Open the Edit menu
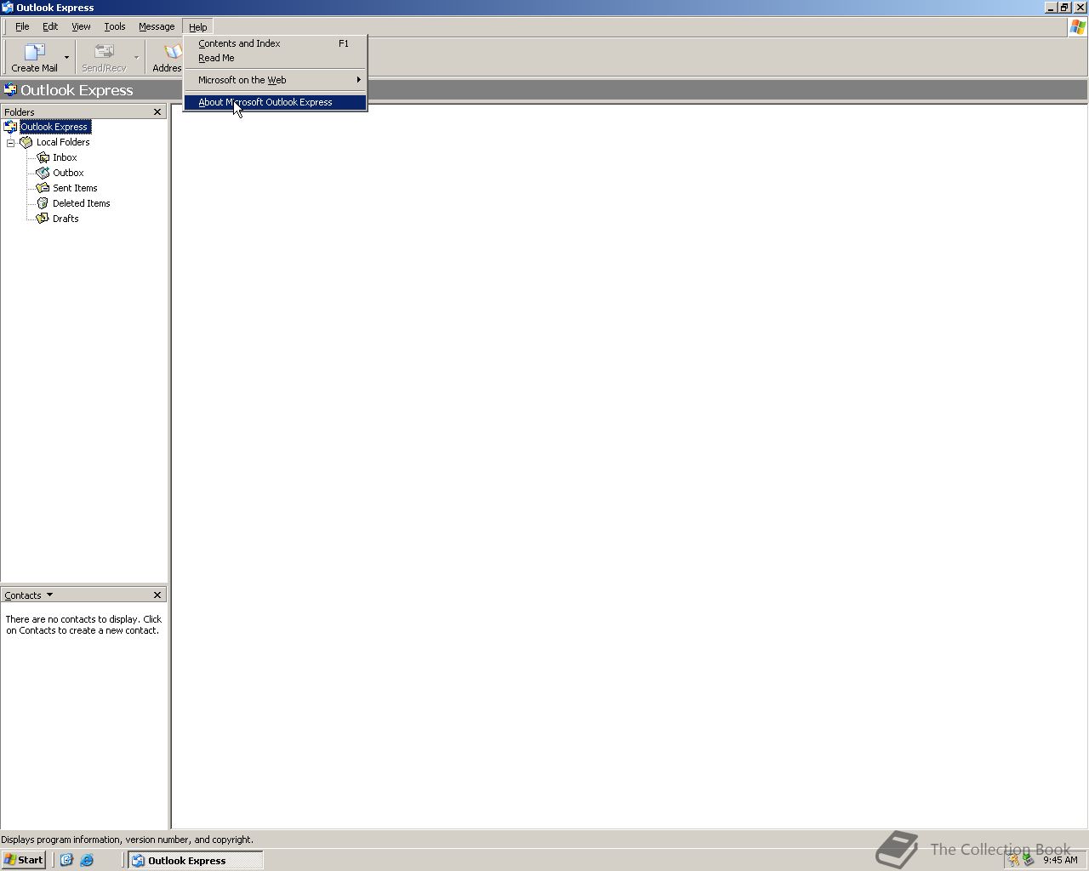 50,26
